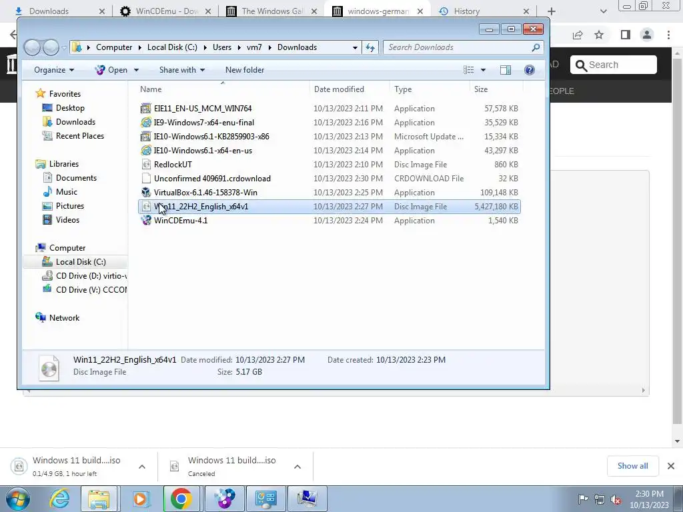Viewport: 683px width, 512px height.
Task: Open Chrome tab search chevron
Action: 603,11
